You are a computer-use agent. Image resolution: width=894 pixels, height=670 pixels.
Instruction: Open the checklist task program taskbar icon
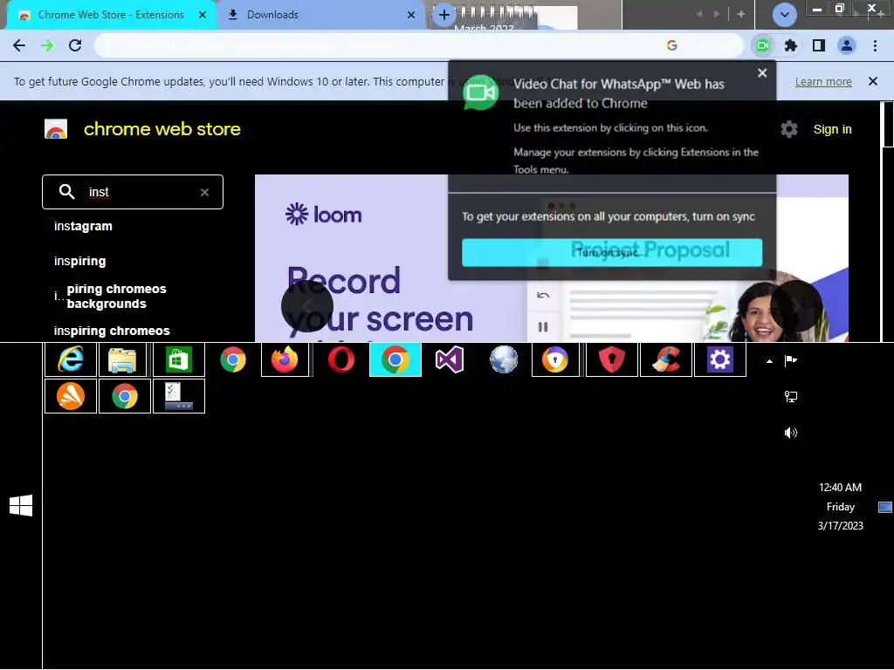[x=178, y=396]
